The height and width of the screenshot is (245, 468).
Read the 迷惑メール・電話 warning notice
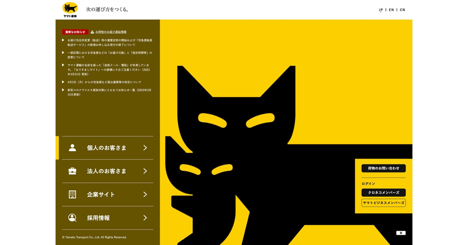109,69
